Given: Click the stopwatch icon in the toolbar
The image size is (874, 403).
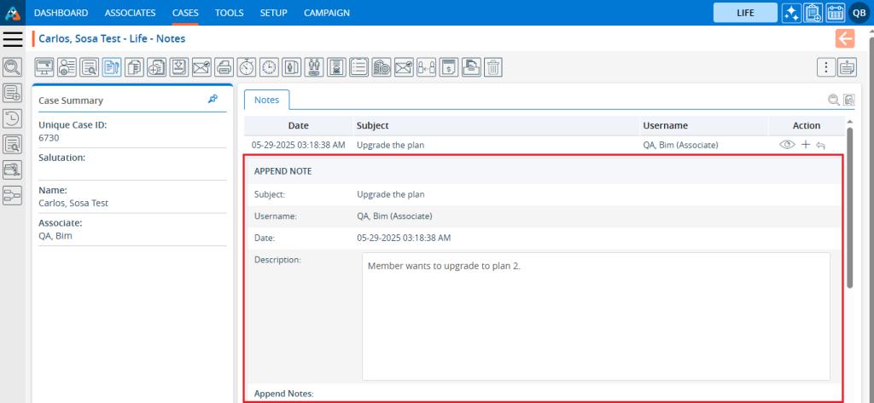Looking at the screenshot, I should click(x=247, y=67).
